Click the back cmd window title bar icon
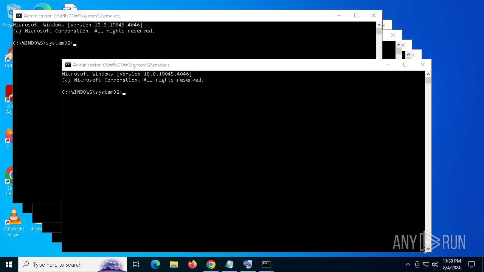Image resolution: width=484 pixels, height=272 pixels. pos(19,16)
